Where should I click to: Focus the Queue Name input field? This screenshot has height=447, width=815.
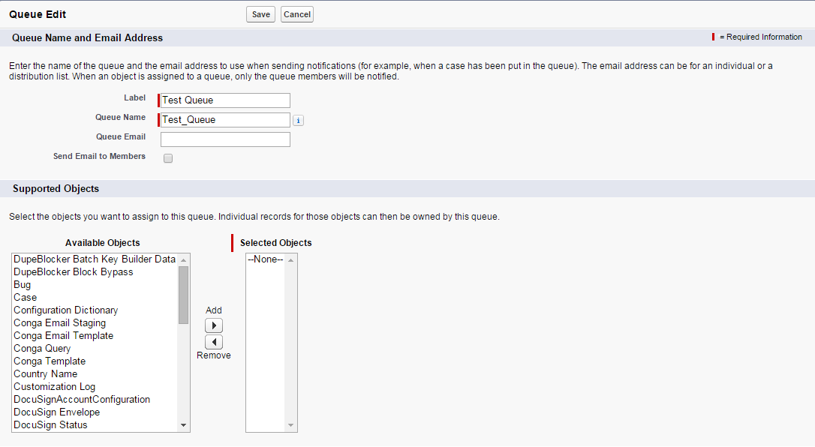point(225,120)
